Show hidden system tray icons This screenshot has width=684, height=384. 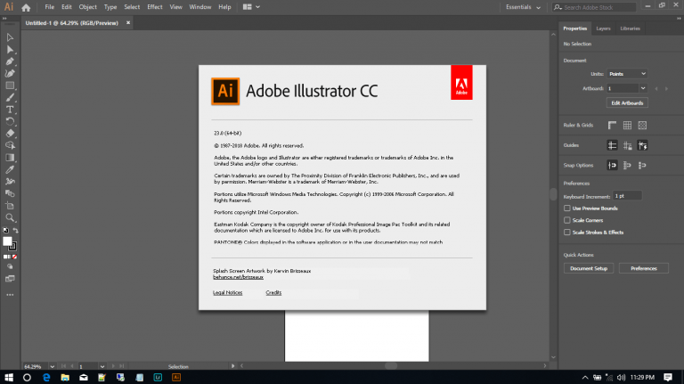tap(585, 378)
